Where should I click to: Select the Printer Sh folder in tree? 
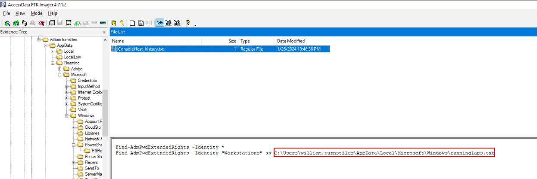[93, 157]
